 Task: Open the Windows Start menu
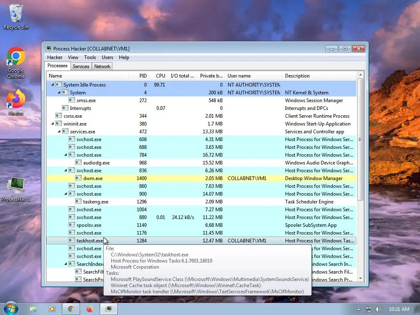(11, 309)
